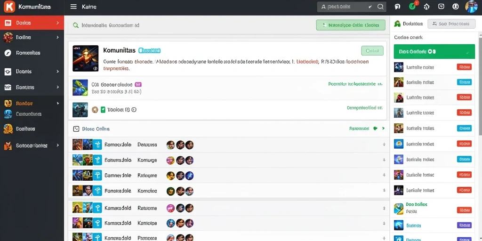Click the green people icon beside Bolatitas
The image size is (482, 241).
coord(397,24)
